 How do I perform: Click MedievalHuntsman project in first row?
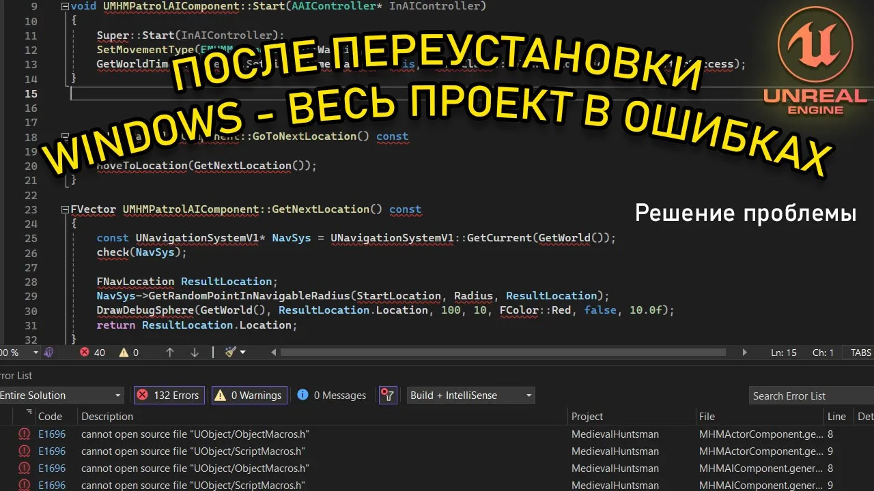point(615,434)
